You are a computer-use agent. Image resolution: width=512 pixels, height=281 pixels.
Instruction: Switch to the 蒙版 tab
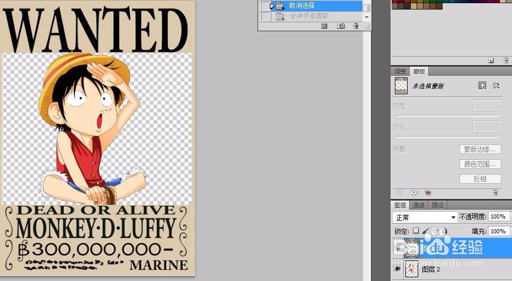tap(419, 71)
